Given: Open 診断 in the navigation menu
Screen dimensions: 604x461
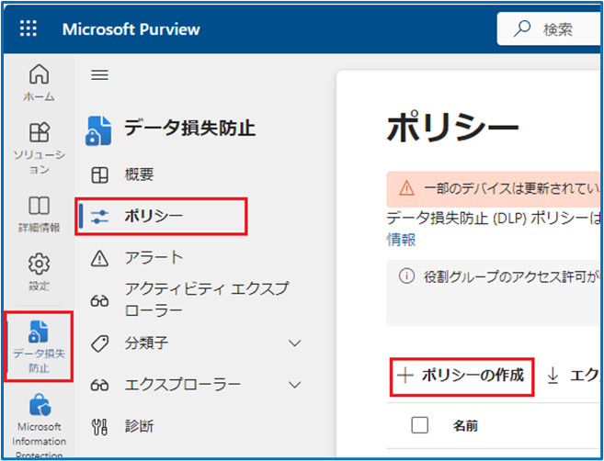Looking at the screenshot, I should click(x=138, y=426).
